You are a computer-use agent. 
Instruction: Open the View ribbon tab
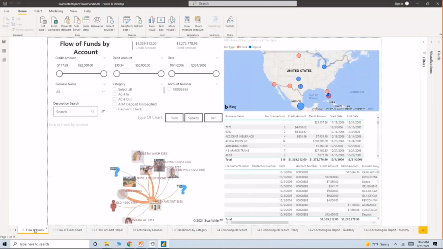click(73, 11)
